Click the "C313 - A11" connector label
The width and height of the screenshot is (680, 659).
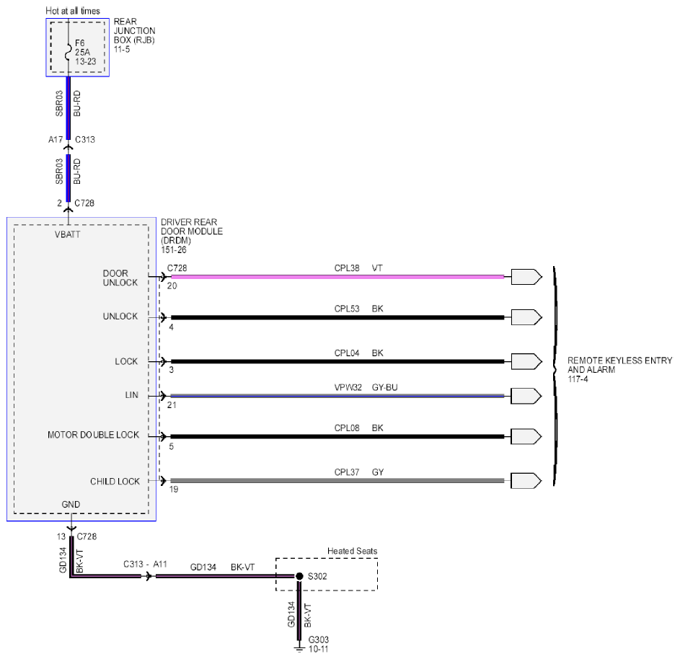tap(145, 564)
